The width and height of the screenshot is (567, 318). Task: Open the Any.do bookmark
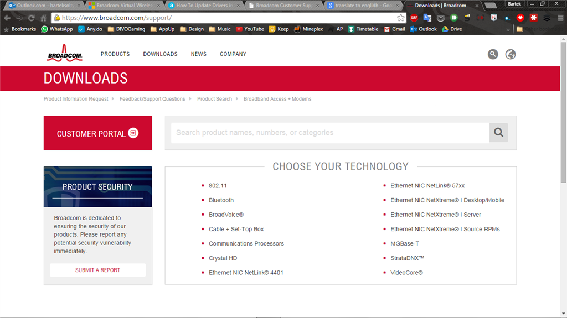click(90, 29)
